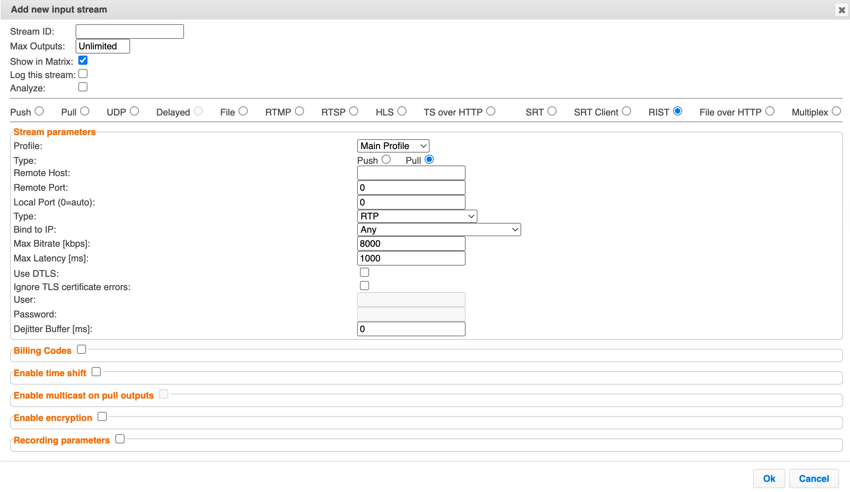Click the Ok button
This screenshot has height=492, width=850.
(x=769, y=478)
